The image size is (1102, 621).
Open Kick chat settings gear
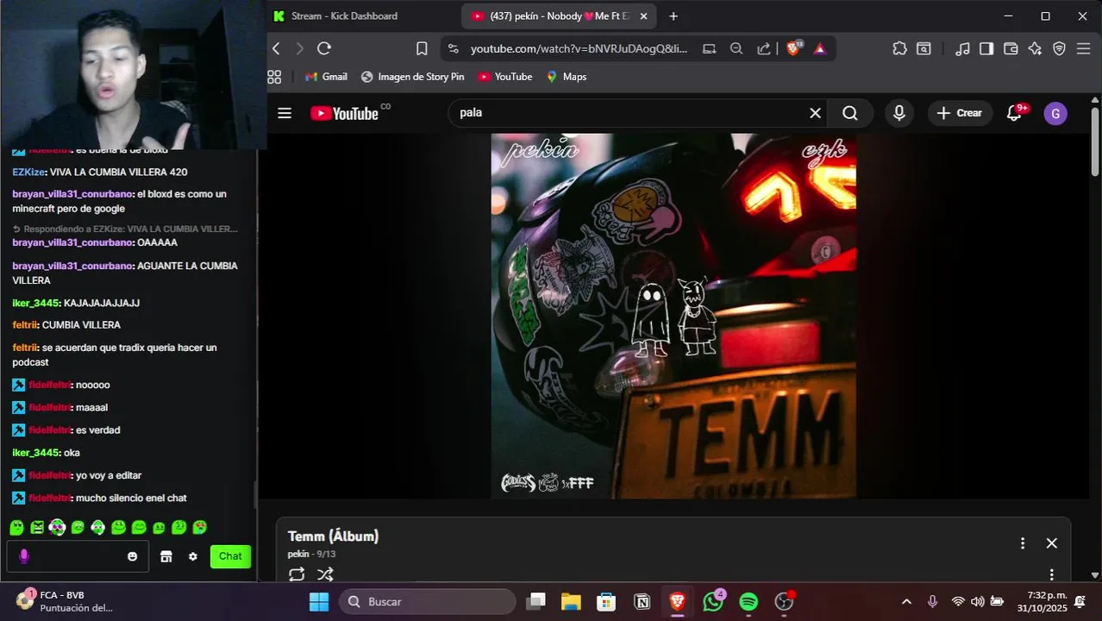tap(193, 556)
